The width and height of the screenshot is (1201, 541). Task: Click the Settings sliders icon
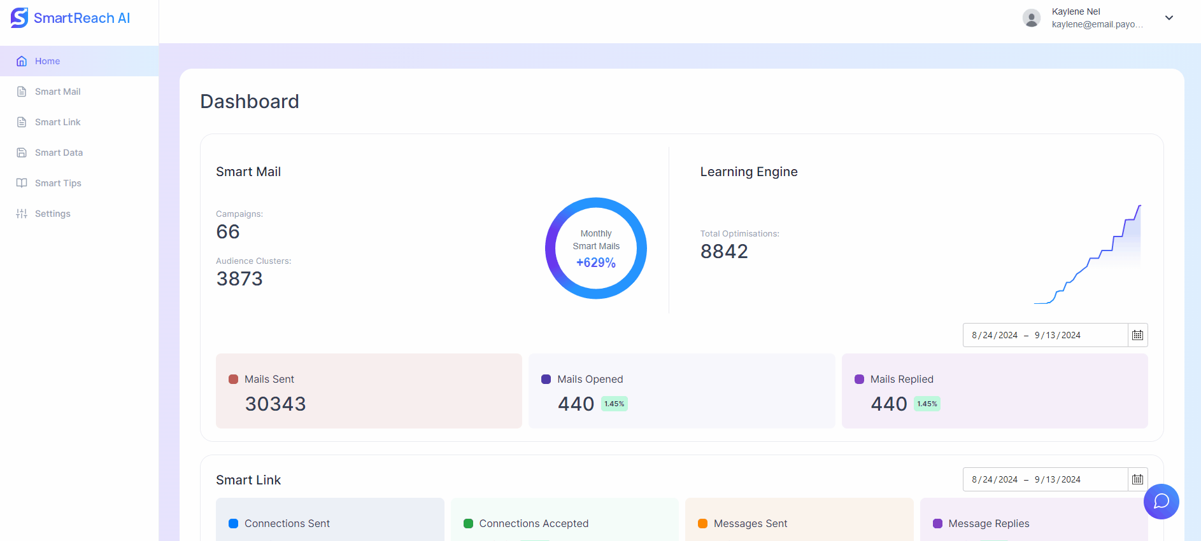click(x=22, y=214)
